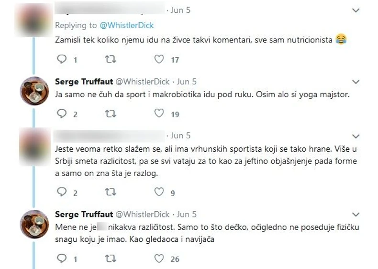The image size is (378, 269).
Task: Reply to the nutricionista comment tweet
Action: tap(61, 60)
